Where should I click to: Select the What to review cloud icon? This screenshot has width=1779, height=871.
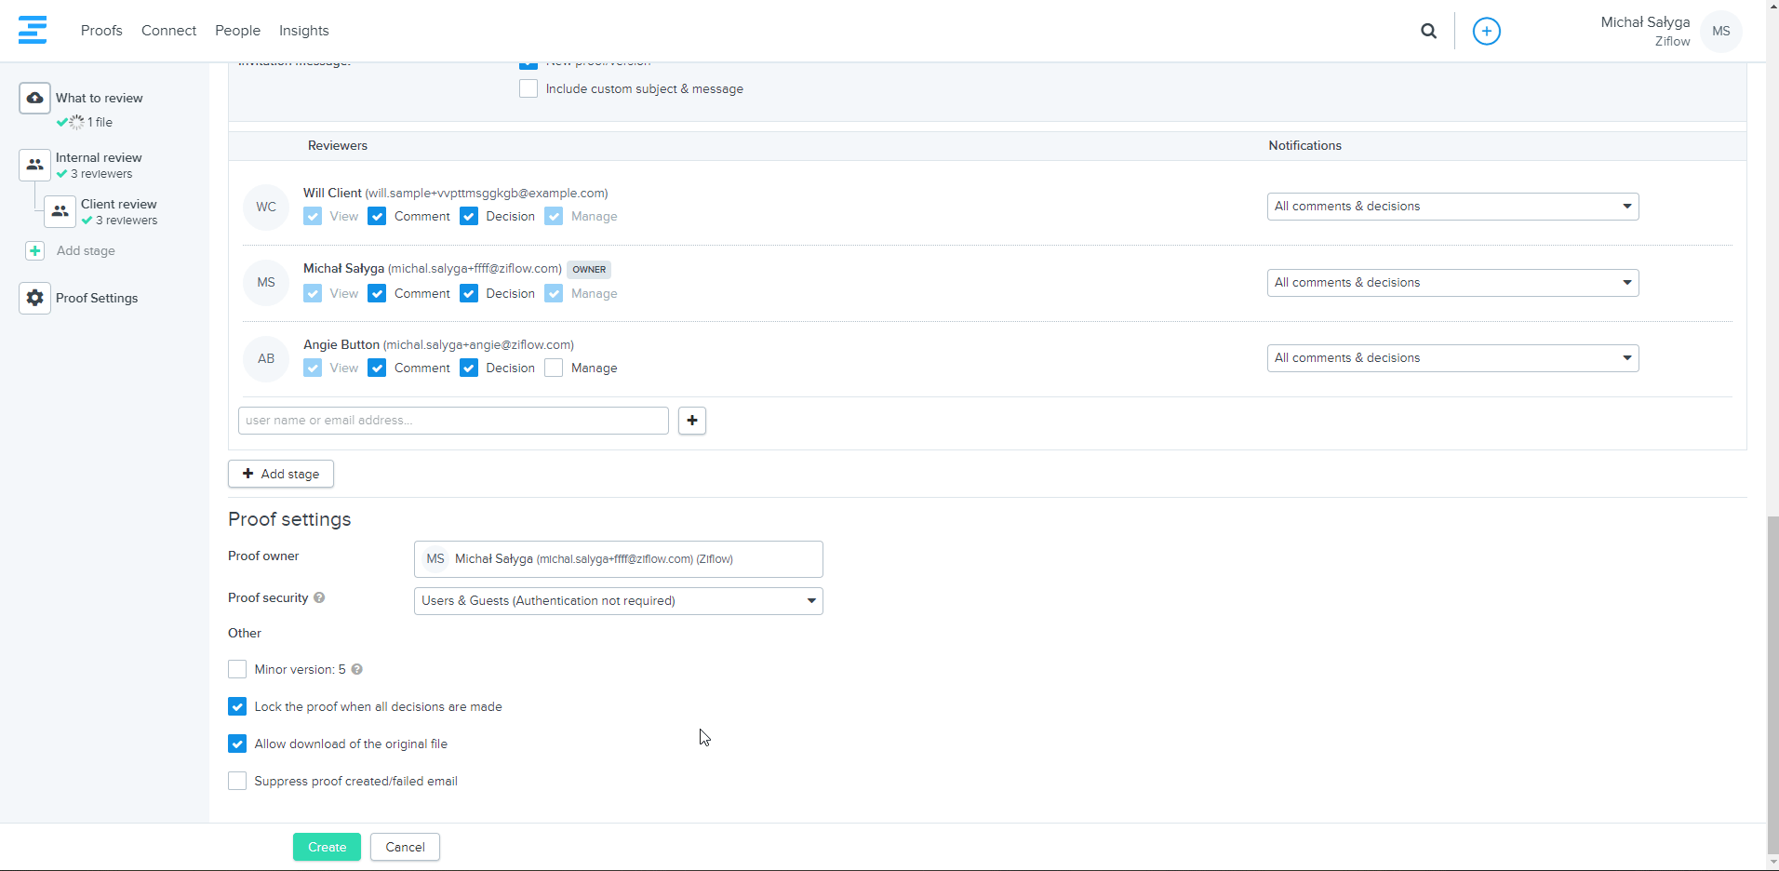pyautogui.click(x=34, y=98)
